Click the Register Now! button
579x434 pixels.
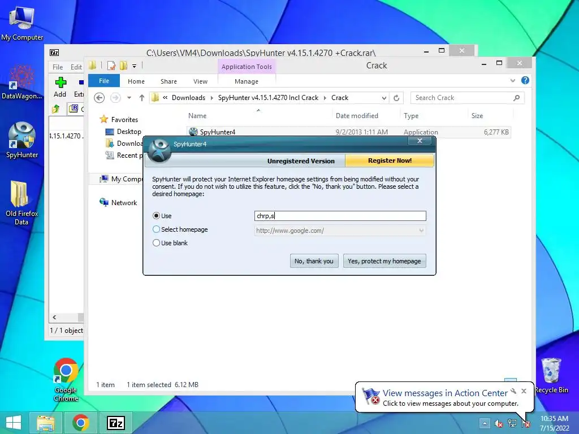point(390,160)
